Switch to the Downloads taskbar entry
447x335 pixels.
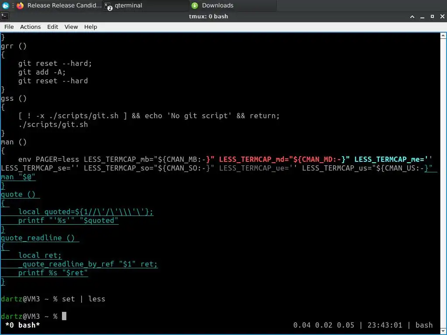233,5
